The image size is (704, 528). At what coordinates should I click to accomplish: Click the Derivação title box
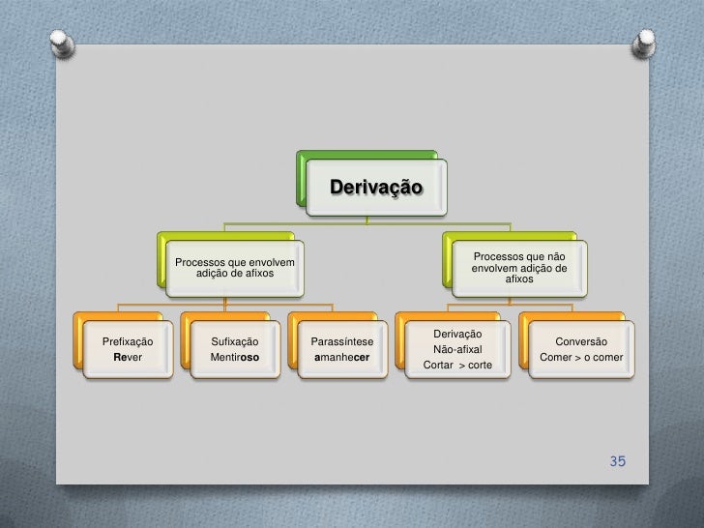click(376, 188)
